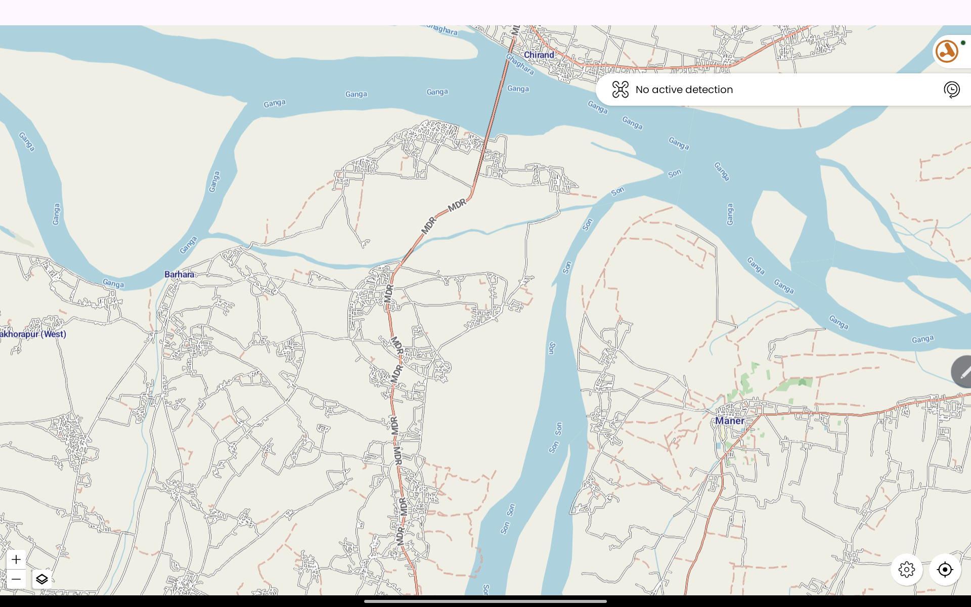This screenshot has width=971, height=607.
Task: Click the No active detection text
Action: click(x=684, y=90)
